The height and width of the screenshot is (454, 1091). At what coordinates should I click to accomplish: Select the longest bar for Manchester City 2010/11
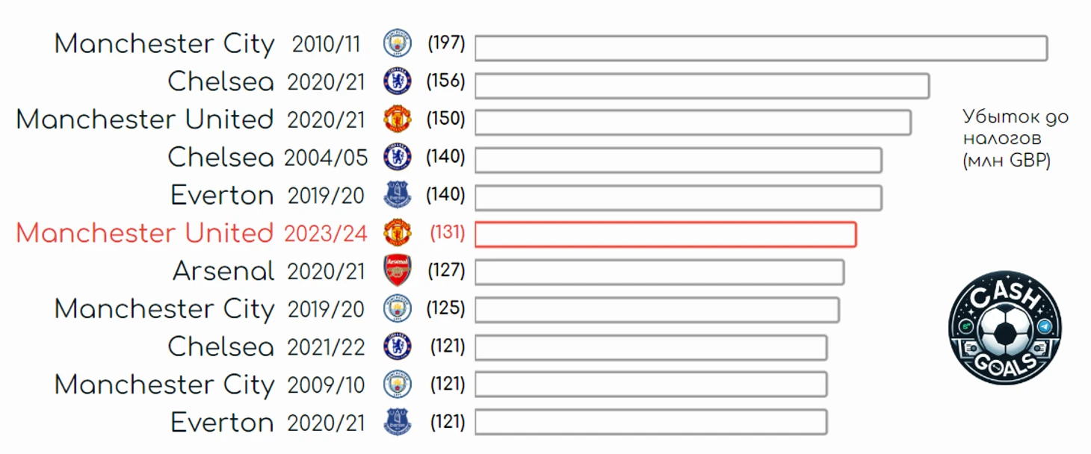(x=761, y=48)
